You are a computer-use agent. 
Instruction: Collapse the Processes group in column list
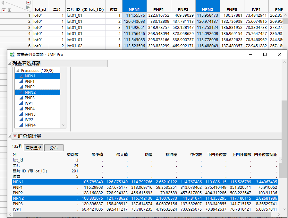pyautogui.click(x=18, y=71)
